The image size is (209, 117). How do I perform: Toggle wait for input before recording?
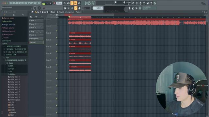coord(68,3)
